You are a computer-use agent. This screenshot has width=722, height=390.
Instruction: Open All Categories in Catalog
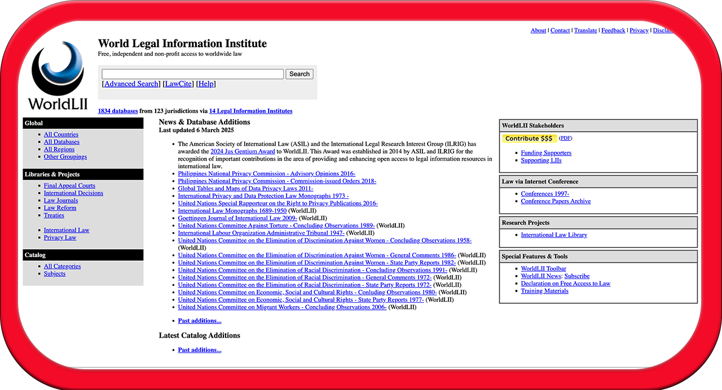(62, 267)
